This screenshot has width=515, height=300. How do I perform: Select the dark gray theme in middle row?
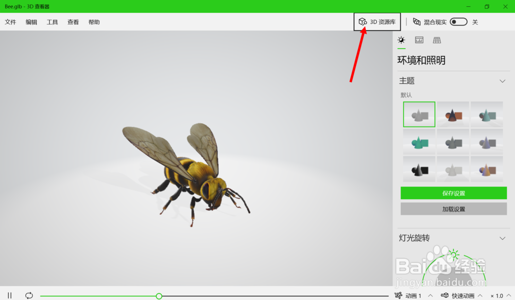(x=453, y=141)
